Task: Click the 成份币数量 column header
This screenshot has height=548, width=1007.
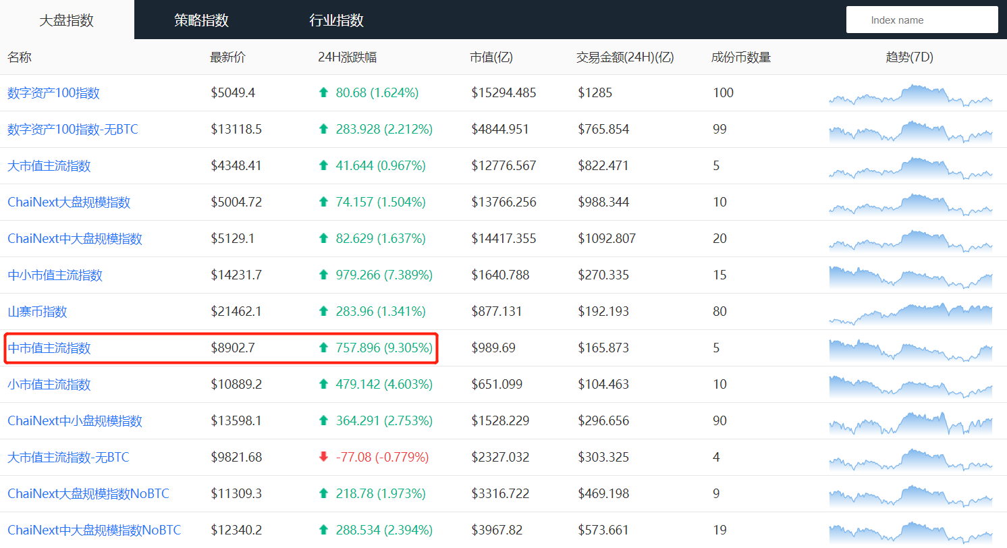Action: [741, 57]
